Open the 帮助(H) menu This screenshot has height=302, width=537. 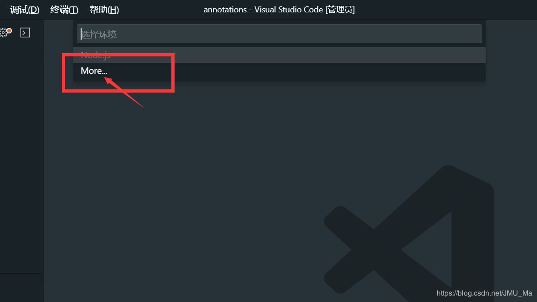coord(104,10)
